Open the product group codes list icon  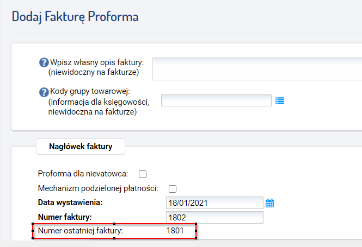(x=280, y=101)
